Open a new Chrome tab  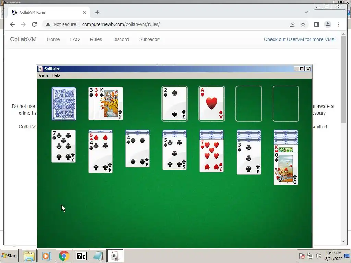(x=97, y=12)
